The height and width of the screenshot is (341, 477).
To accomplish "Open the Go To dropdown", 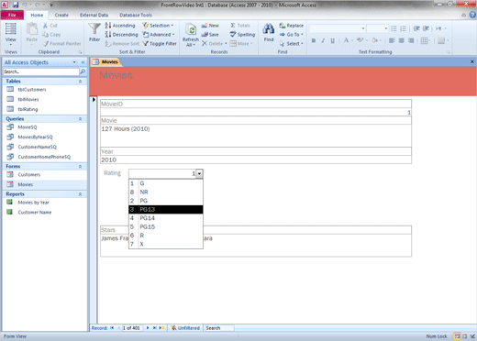I will coord(291,35).
